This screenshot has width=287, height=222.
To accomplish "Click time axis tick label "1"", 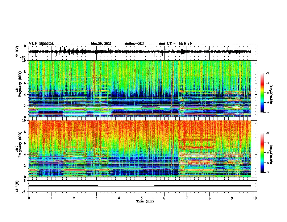I will point(51,198).
